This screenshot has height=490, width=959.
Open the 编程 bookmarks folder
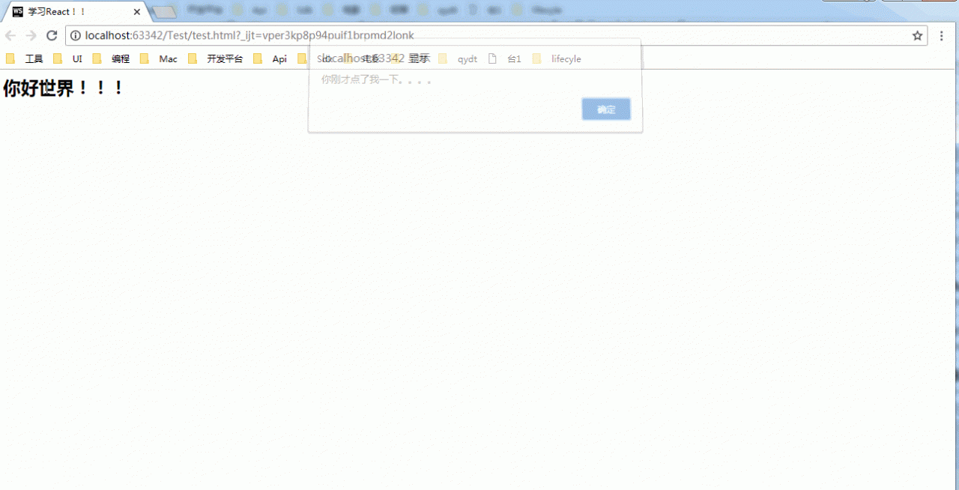111,58
